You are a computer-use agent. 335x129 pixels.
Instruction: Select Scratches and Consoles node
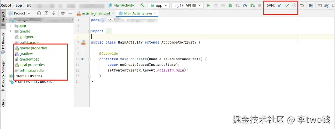tap(33, 82)
